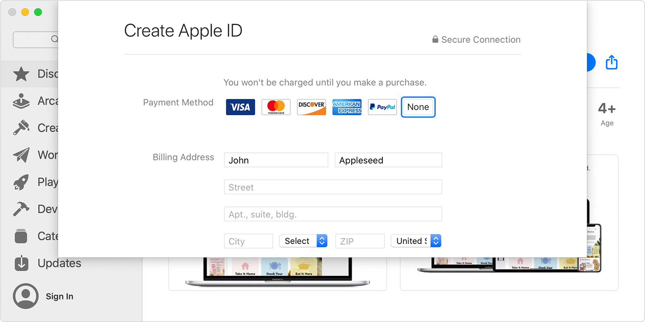Select Visa as payment method
This screenshot has width=645, height=322.
[240, 107]
